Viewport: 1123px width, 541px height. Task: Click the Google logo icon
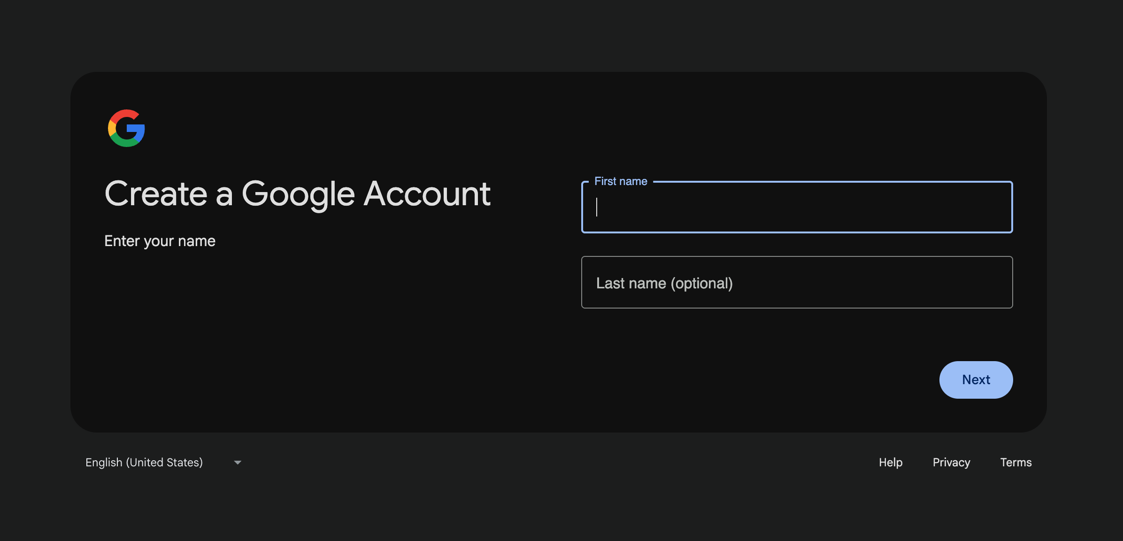pyautogui.click(x=126, y=128)
